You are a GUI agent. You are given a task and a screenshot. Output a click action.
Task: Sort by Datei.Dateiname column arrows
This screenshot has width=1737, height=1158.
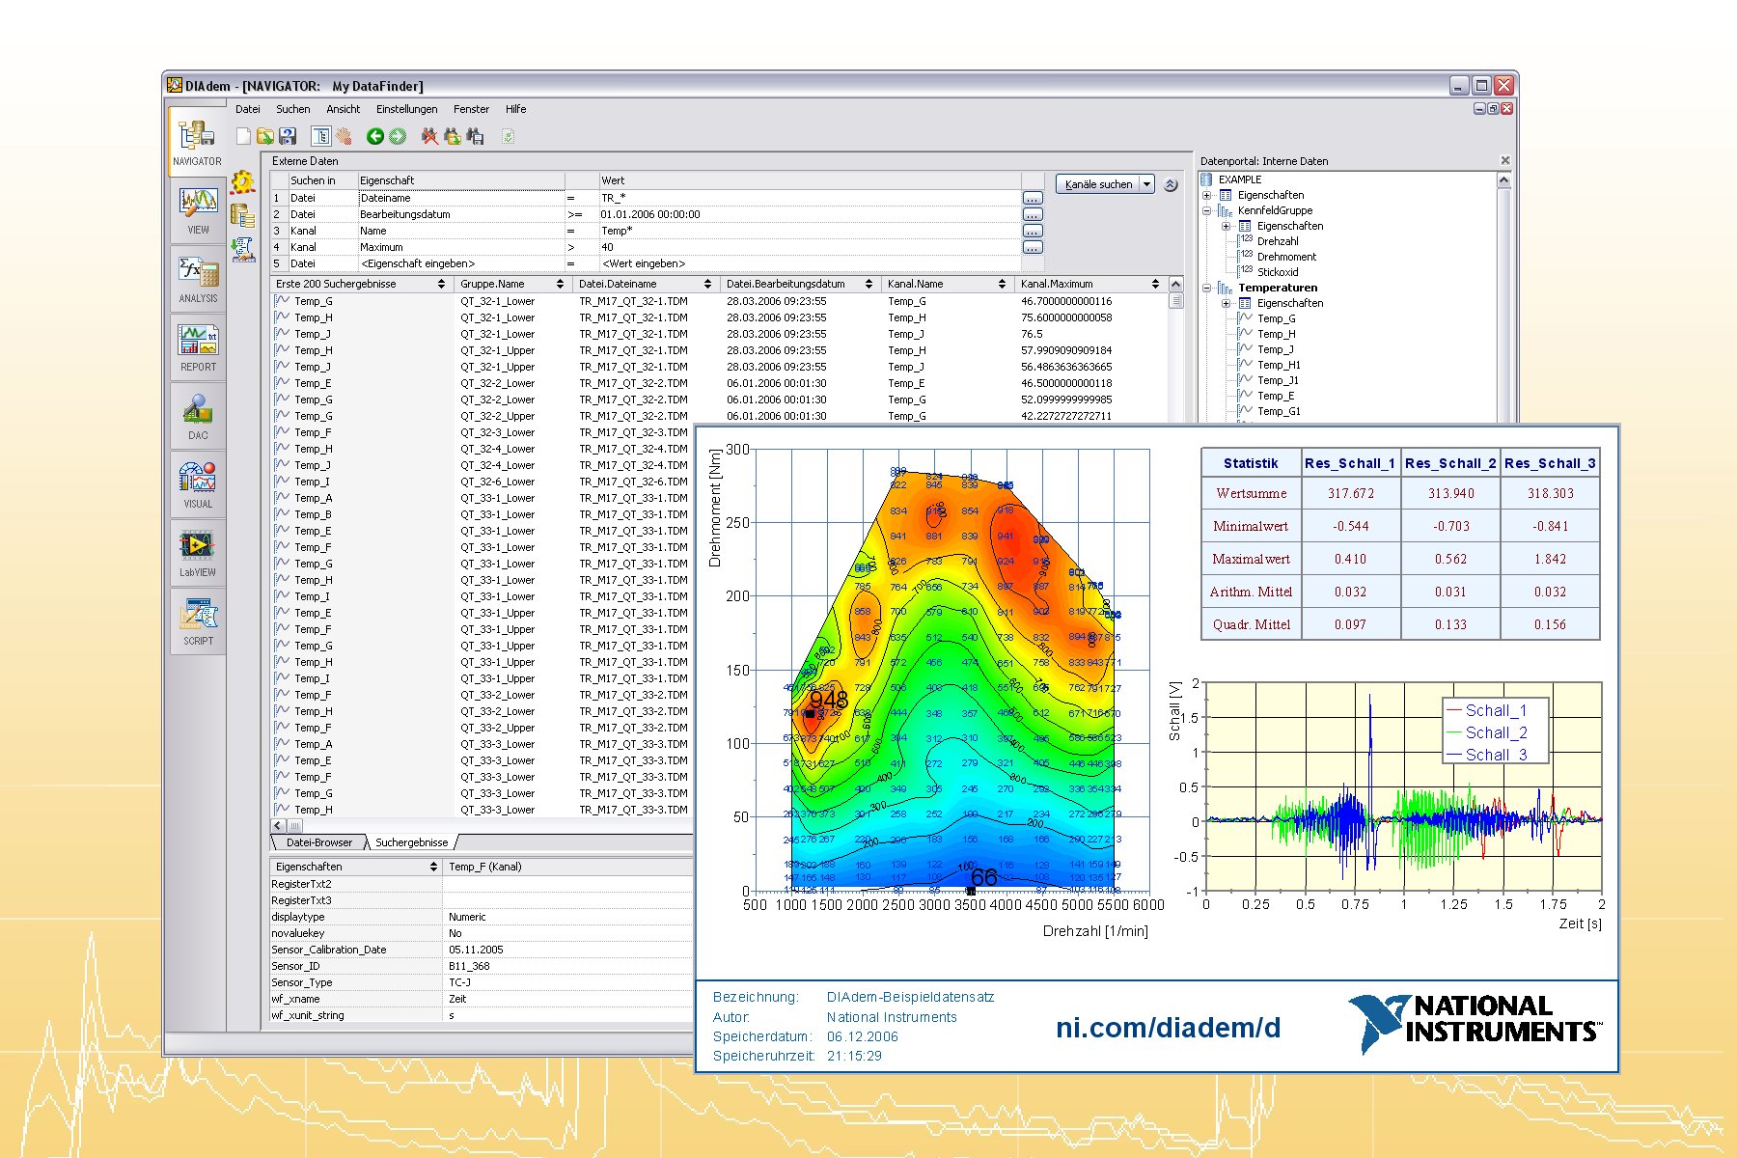point(707,284)
